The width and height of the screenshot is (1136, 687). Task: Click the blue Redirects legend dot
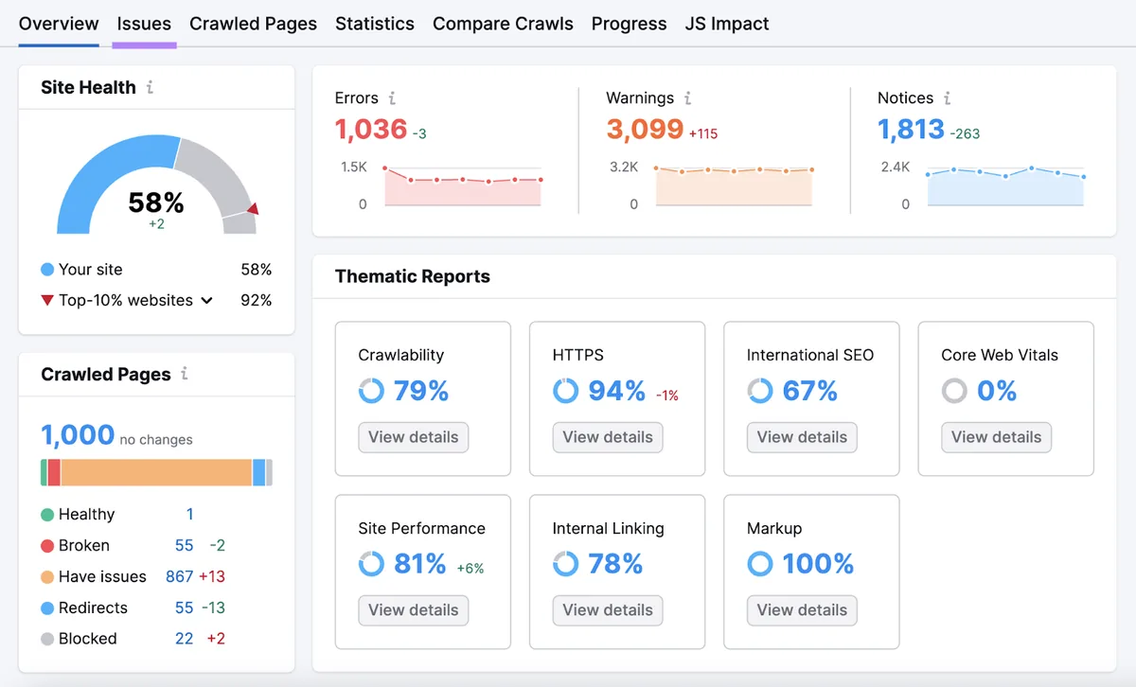[47, 608]
